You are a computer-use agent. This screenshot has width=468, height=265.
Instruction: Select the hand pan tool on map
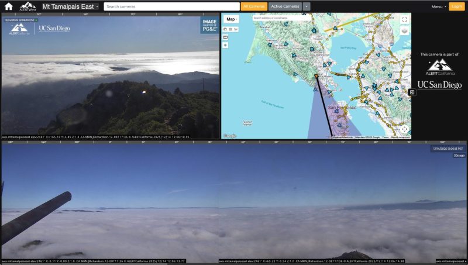(x=225, y=29)
